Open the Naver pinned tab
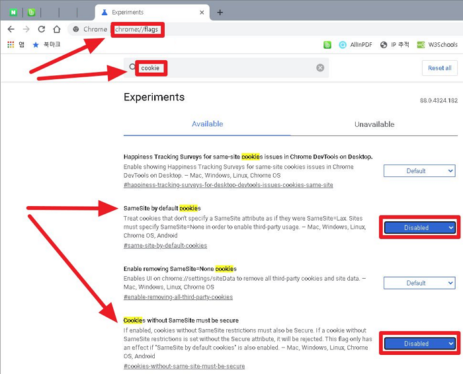The height and width of the screenshot is (374, 463). 13,13
